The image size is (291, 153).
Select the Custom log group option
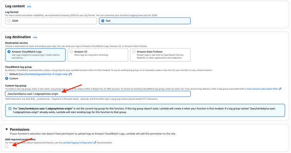(x=7, y=78)
